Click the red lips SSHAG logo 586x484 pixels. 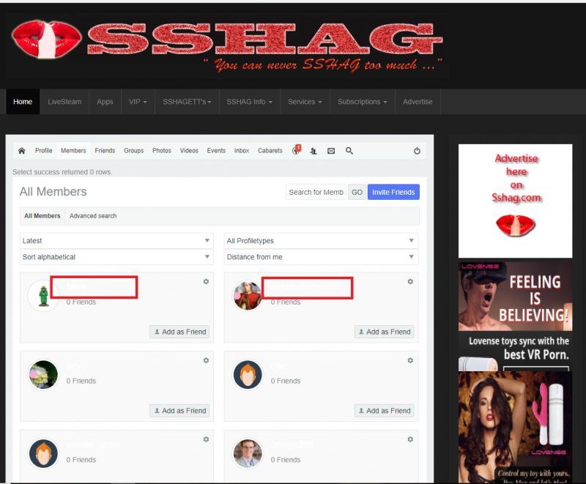click(x=47, y=40)
